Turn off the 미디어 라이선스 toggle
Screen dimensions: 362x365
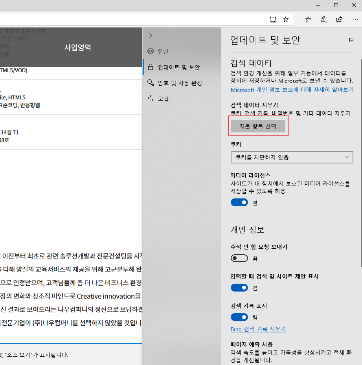pyautogui.click(x=239, y=203)
